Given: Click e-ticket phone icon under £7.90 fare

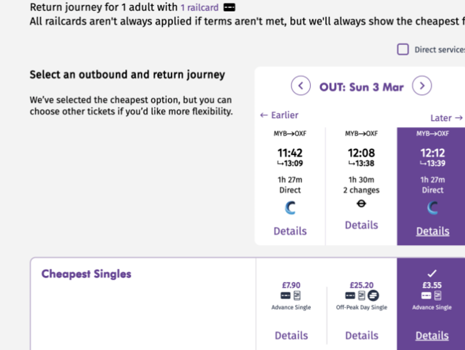Looking at the screenshot, I should pos(297,296).
